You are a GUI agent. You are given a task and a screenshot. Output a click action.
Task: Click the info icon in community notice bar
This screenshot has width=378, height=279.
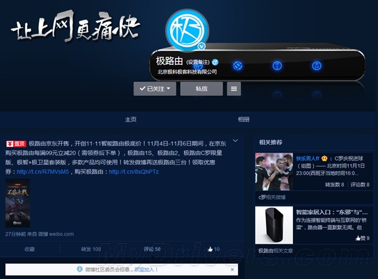click(x=79, y=269)
